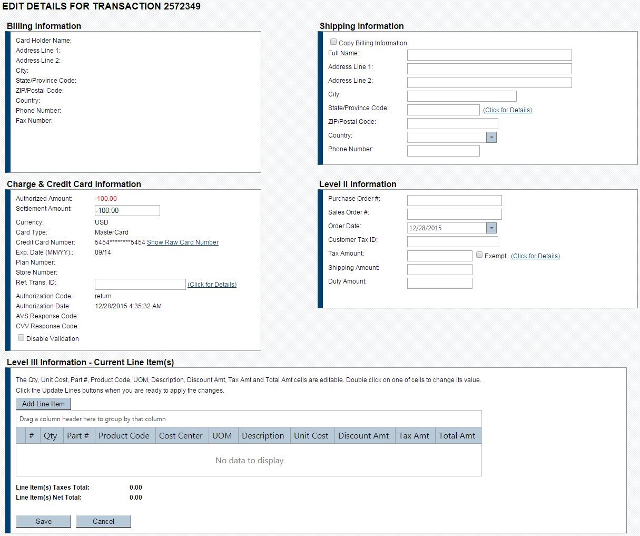Check the Copy Billing Information checkbox
This screenshot has width=640, height=536.
(333, 42)
